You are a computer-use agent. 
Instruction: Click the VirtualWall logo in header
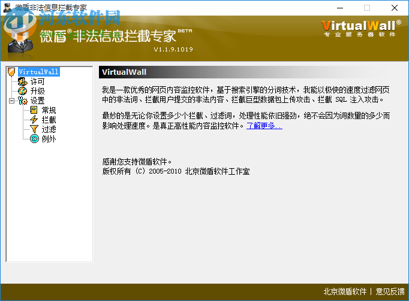[361, 28]
